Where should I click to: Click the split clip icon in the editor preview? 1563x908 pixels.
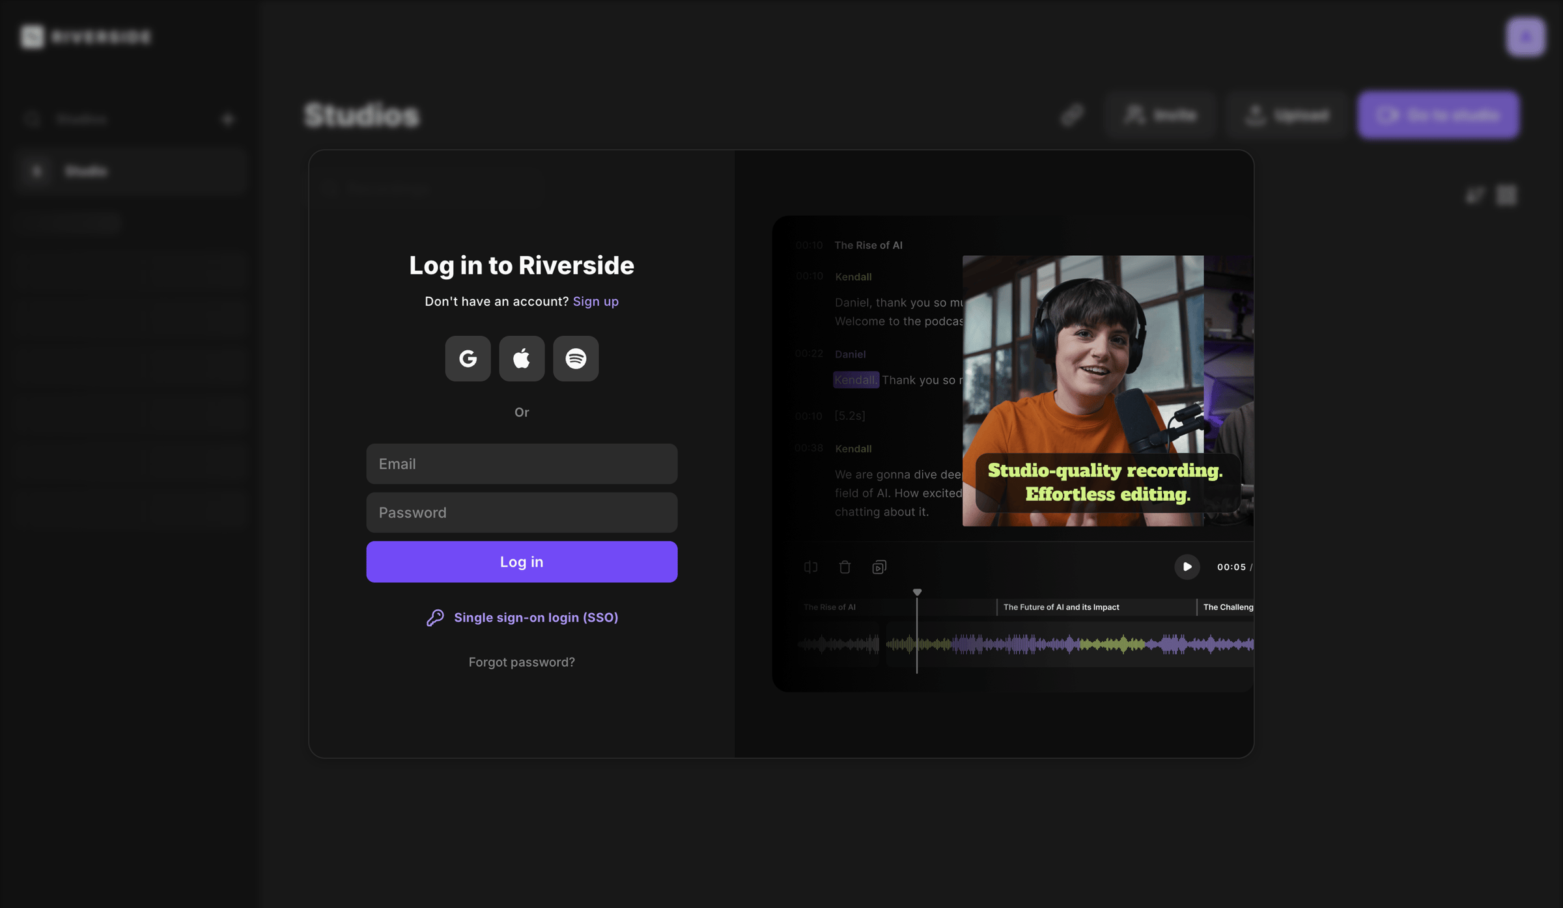pyautogui.click(x=811, y=567)
